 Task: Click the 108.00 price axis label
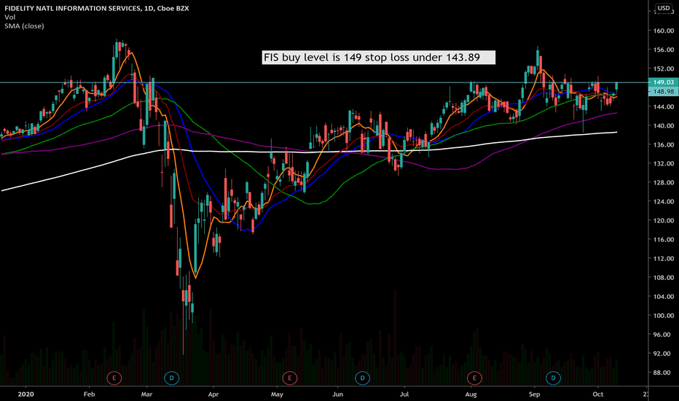[664, 278]
